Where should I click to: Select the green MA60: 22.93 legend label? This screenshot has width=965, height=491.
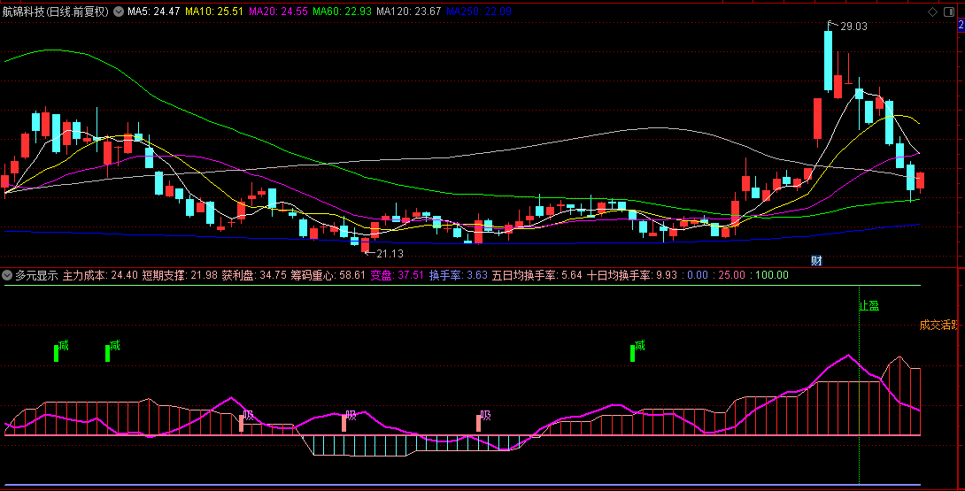pyautogui.click(x=343, y=12)
